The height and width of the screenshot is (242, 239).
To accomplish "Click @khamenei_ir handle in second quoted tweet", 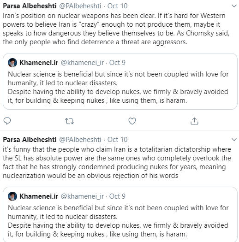I will [x=82, y=196].
